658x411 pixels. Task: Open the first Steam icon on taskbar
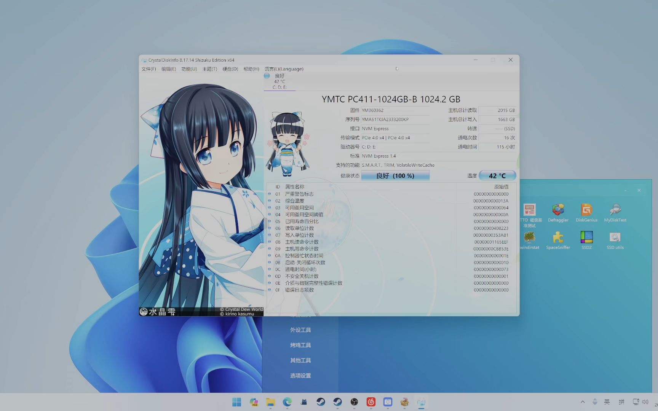pyautogui.click(x=321, y=402)
